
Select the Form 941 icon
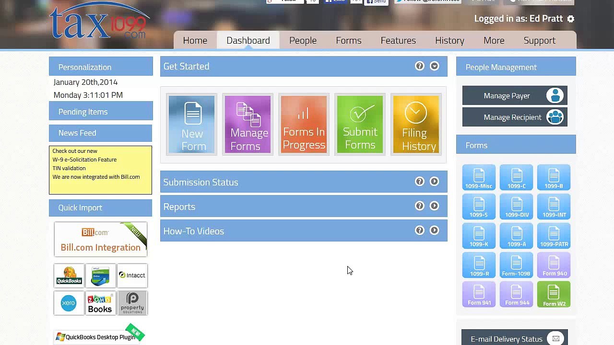click(479, 294)
